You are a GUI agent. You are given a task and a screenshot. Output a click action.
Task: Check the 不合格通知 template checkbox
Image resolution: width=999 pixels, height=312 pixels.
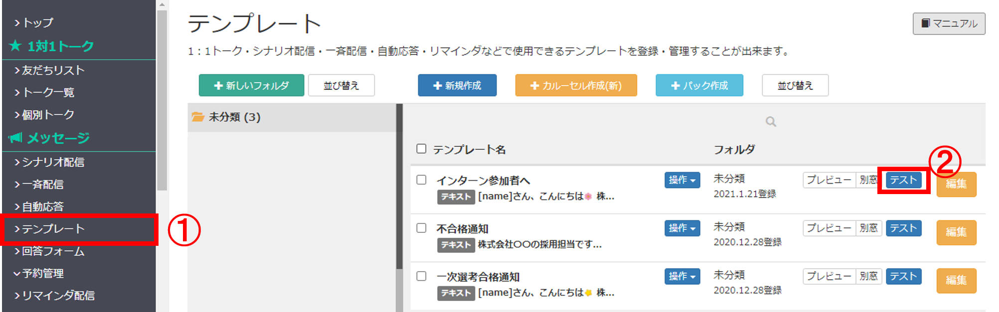(421, 228)
